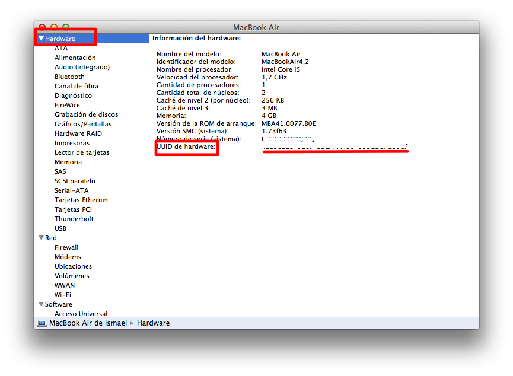Image resolution: width=513 pixels, height=376 pixels.
Task: Click the 'Memoria:' label in details
Action: 171,116
